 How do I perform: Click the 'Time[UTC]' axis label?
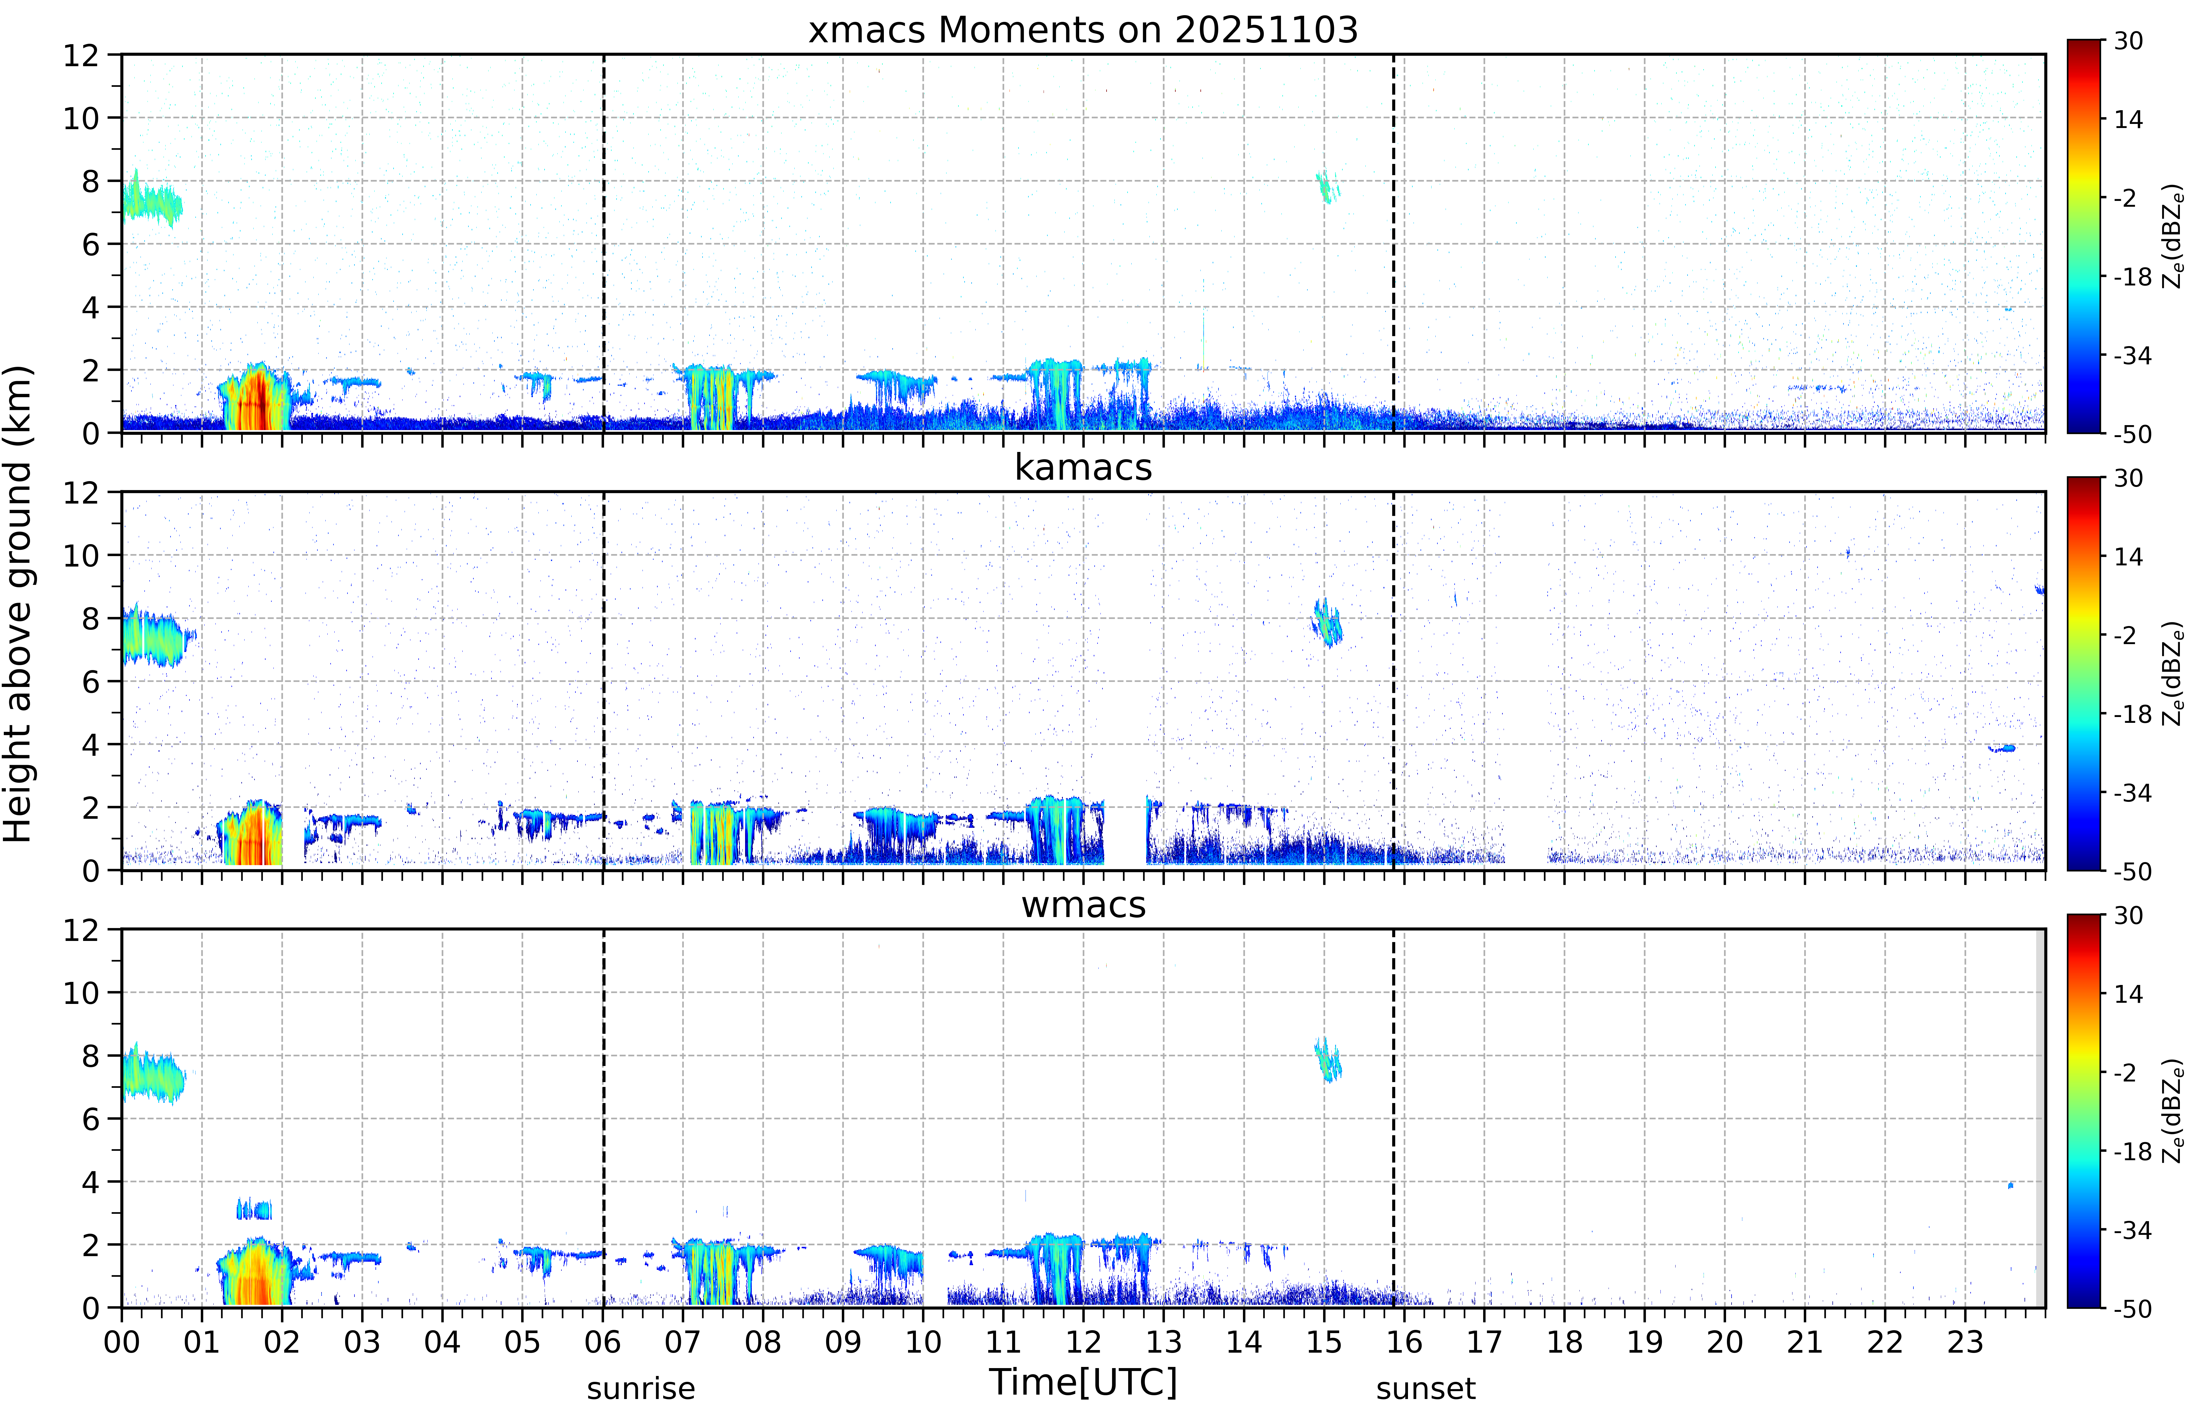[x=1083, y=1382]
